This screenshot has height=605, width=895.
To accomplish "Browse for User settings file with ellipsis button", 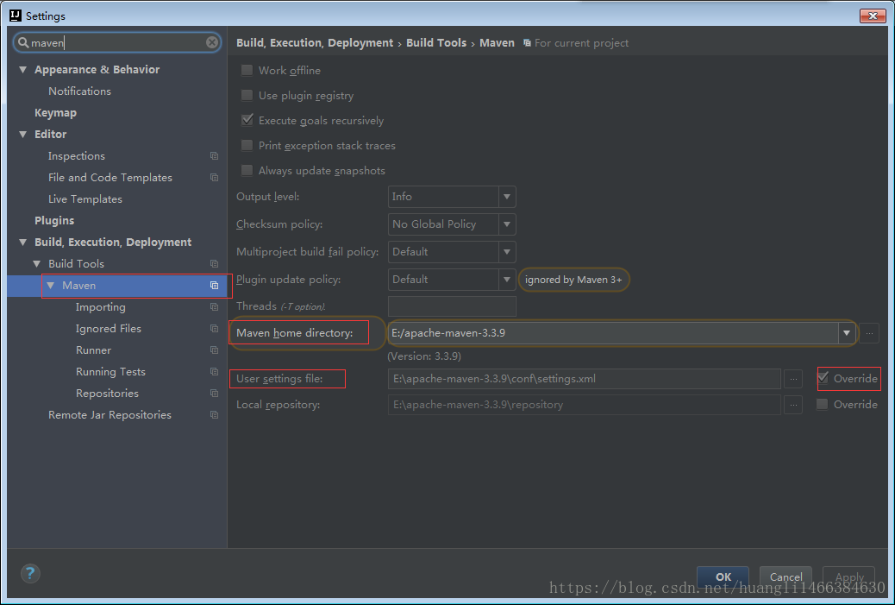I will [793, 379].
